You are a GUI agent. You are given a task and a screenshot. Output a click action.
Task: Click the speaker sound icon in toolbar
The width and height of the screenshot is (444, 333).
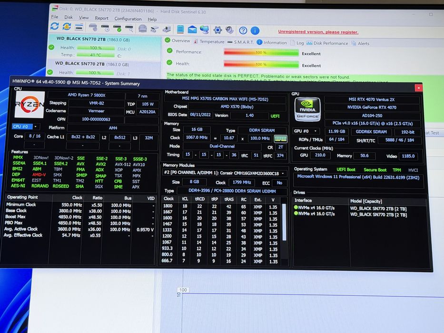229,30
